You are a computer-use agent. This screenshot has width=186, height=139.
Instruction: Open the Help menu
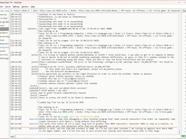tap(33, 6)
